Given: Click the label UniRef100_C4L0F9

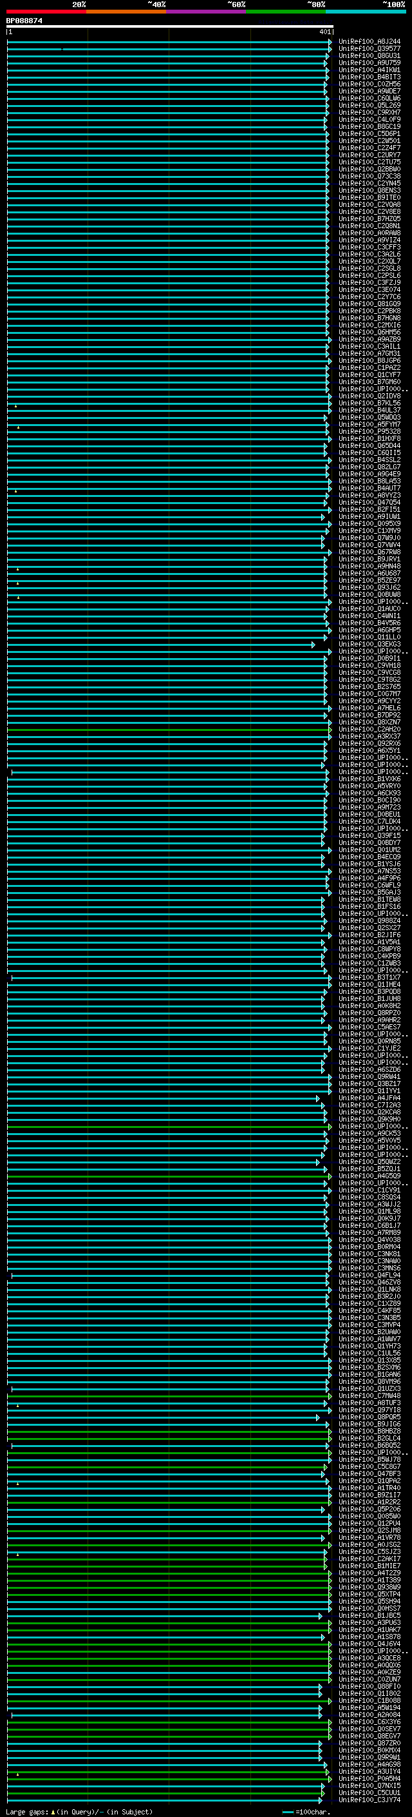Looking at the screenshot, I should tap(369, 119).
